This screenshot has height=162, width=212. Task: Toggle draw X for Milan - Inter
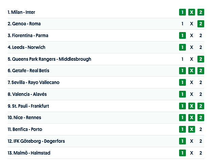coord(192,12)
